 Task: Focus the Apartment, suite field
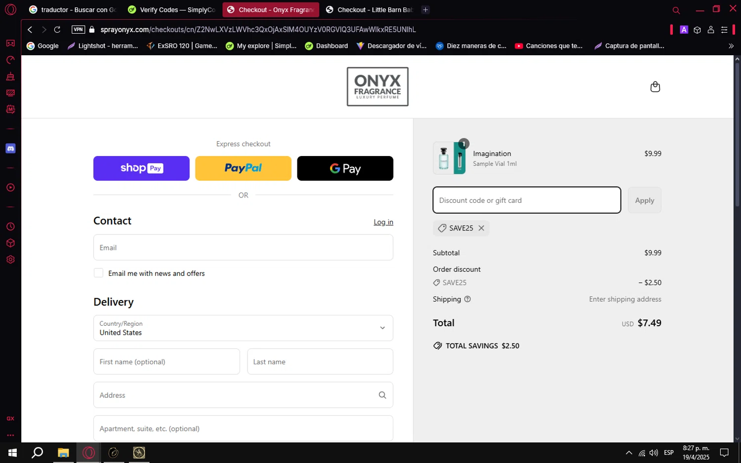[243, 428]
